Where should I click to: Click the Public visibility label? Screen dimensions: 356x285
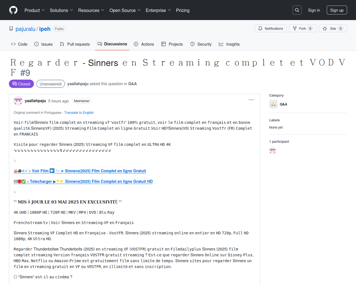pyautogui.click(x=59, y=29)
